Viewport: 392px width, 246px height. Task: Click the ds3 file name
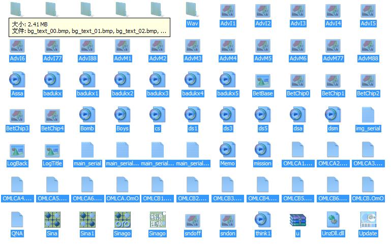(x=228, y=128)
